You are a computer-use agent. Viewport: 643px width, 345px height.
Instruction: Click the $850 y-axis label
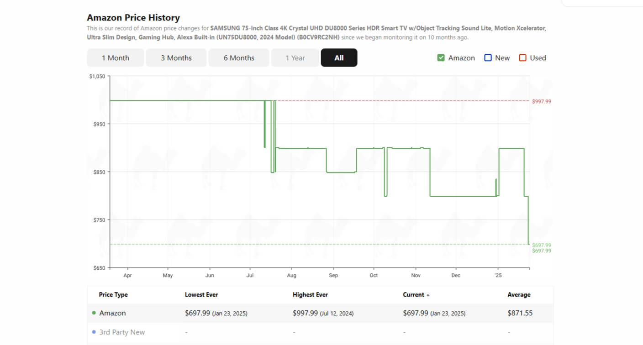(99, 172)
